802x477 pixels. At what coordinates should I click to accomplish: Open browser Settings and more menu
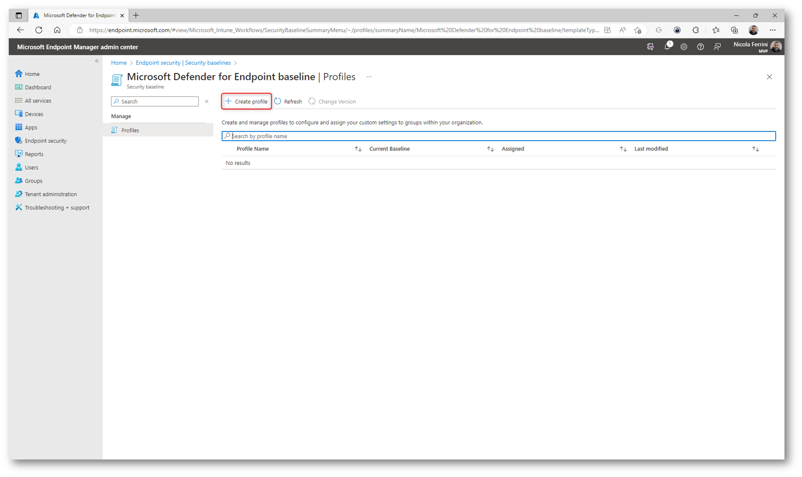click(x=773, y=30)
